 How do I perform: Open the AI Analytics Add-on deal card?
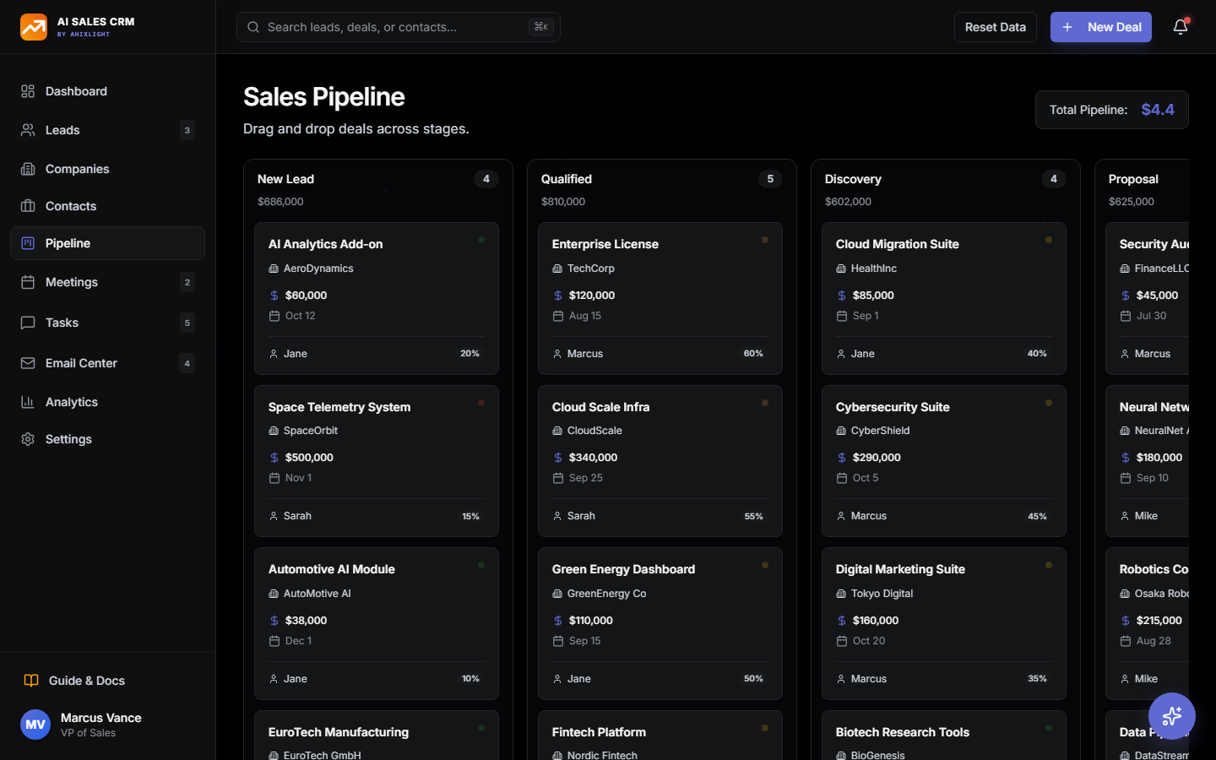(x=377, y=299)
